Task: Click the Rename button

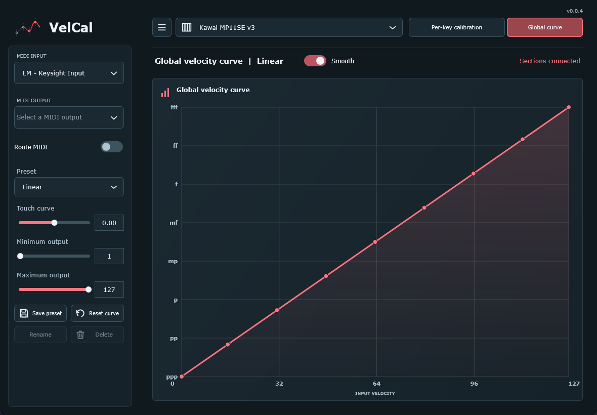Action: [x=40, y=335]
